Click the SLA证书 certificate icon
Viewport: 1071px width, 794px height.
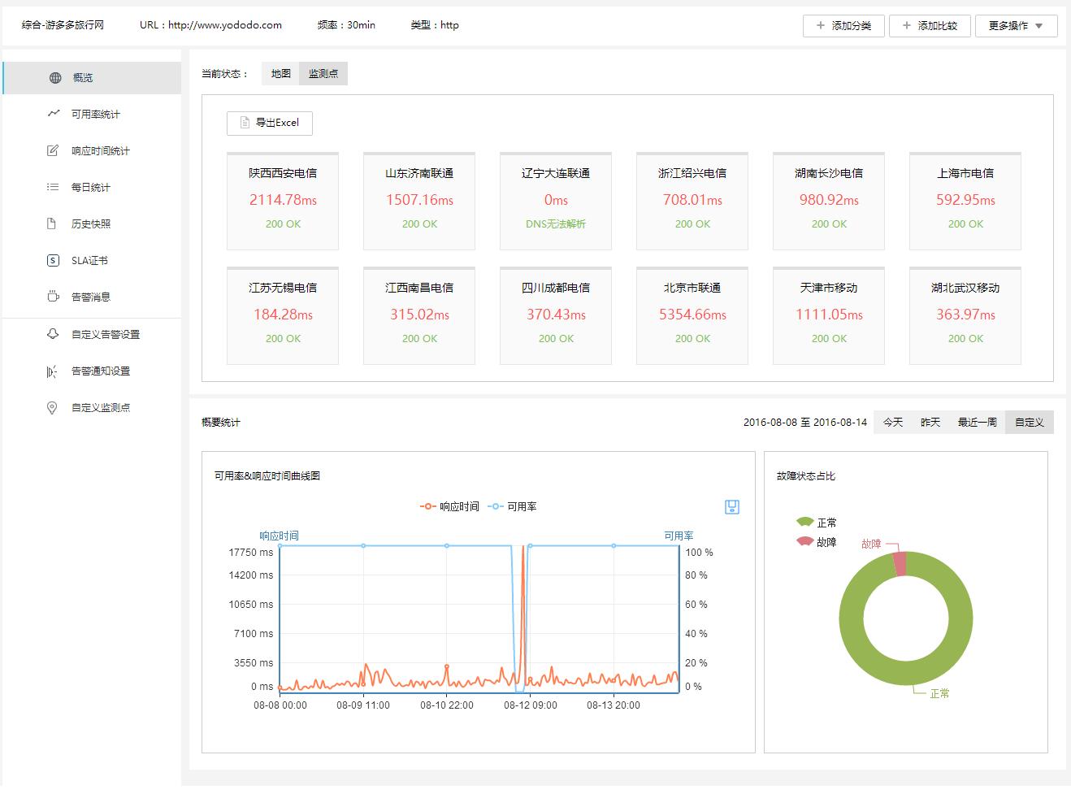(53, 260)
